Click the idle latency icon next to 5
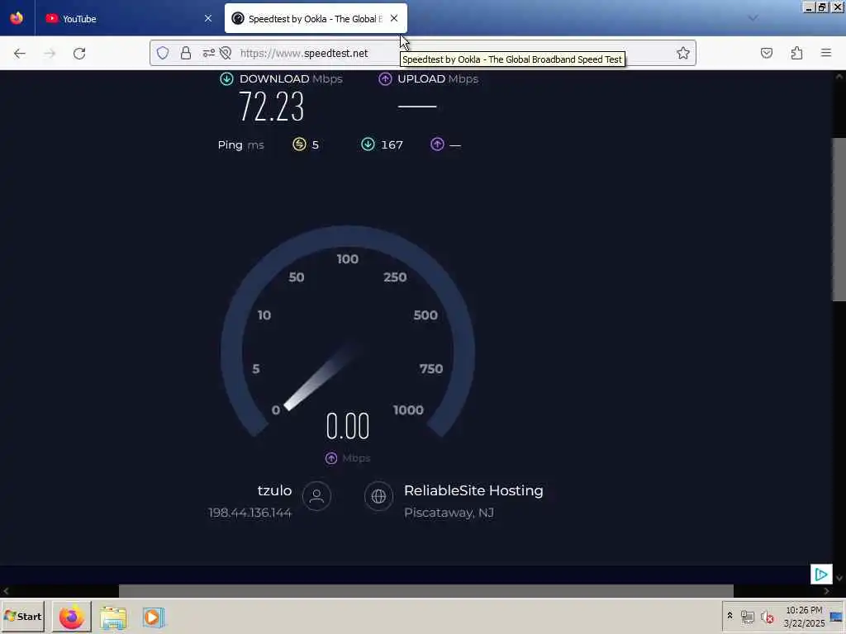This screenshot has width=846, height=634. 299,144
